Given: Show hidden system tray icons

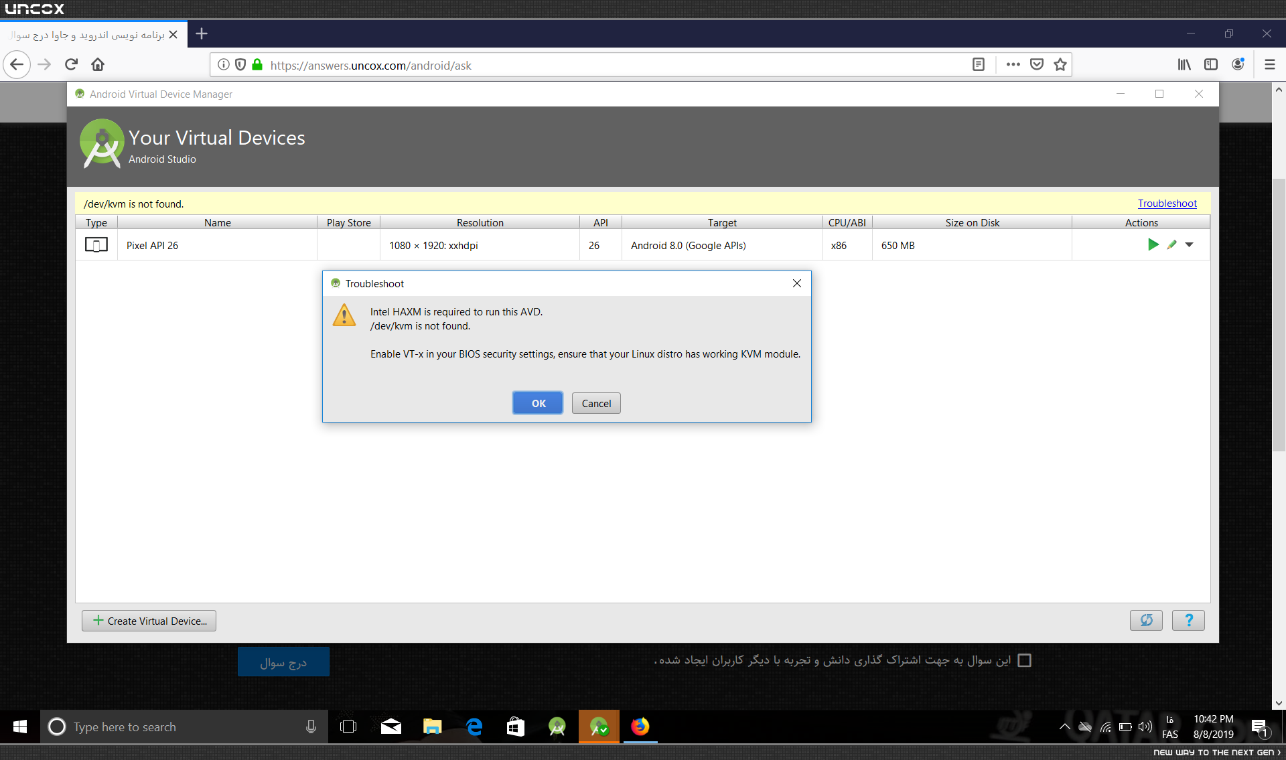Looking at the screenshot, I should [x=1064, y=727].
